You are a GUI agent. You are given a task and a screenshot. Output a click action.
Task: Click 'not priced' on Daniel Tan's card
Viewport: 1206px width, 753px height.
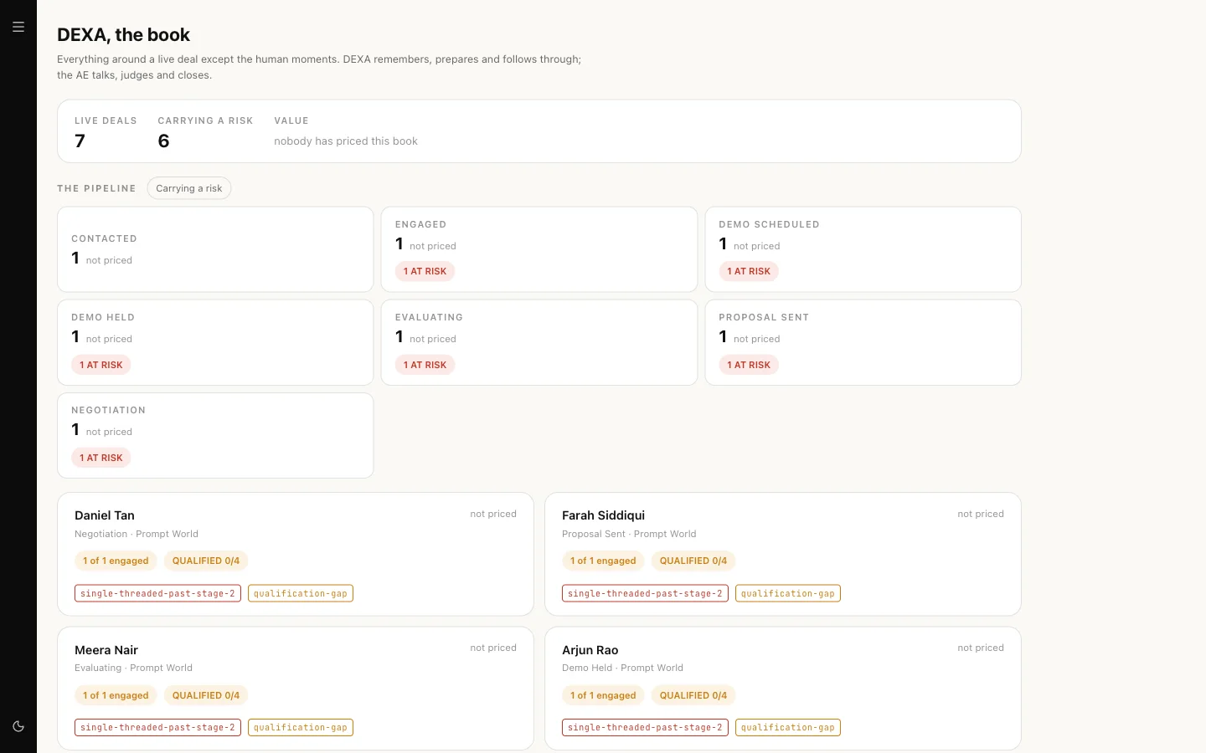493,514
